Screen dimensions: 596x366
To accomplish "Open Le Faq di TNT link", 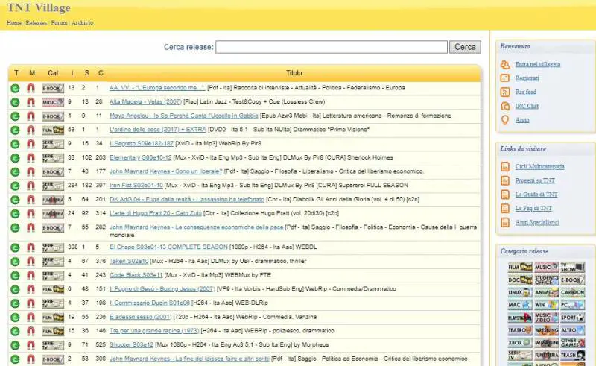I will (533, 209).
